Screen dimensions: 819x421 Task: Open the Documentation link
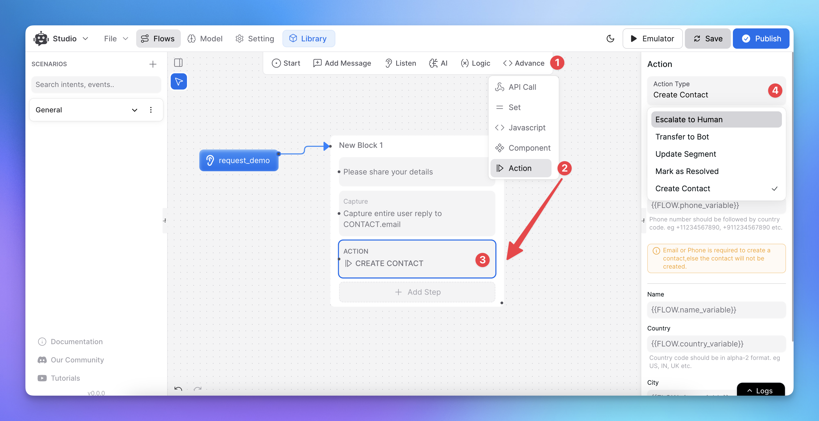click(x=70, y=342)
